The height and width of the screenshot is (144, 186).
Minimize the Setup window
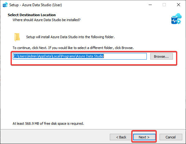click(x=150, y=5)
